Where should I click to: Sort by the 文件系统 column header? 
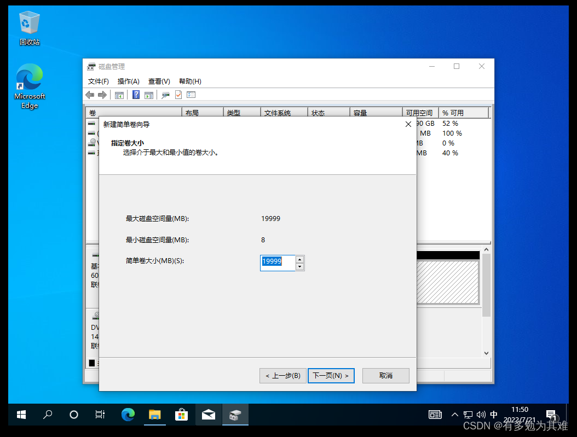pos(284,113)
